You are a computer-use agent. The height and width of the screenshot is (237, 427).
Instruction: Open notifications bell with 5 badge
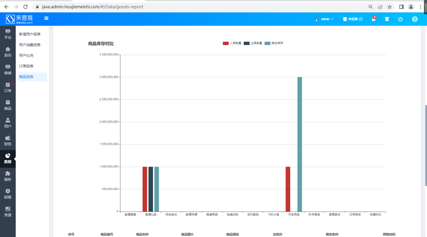coord(374,19)
